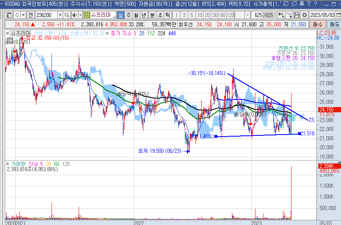The width and height of the screenshot is (341, 225).
Task: Open the 주 market type dropdown arrow
Action: click(23, 15)
